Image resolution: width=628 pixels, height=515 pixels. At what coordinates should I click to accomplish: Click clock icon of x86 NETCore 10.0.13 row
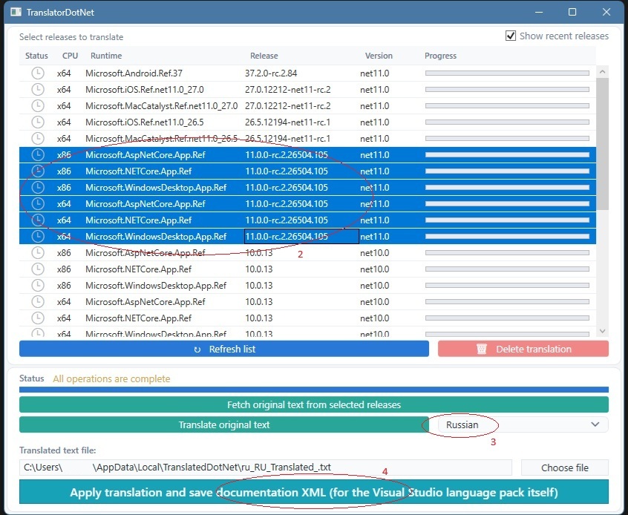tap(38, 269)
